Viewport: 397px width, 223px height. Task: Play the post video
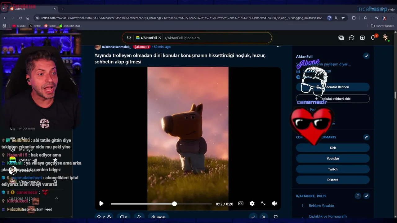tap(101, 203)
